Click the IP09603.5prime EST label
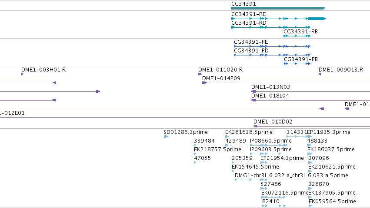 pyautogui.click(x=271, y=149)
